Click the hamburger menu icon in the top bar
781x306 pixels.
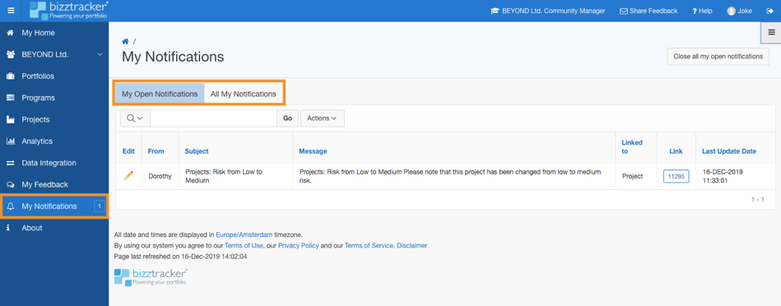point(11,11)
